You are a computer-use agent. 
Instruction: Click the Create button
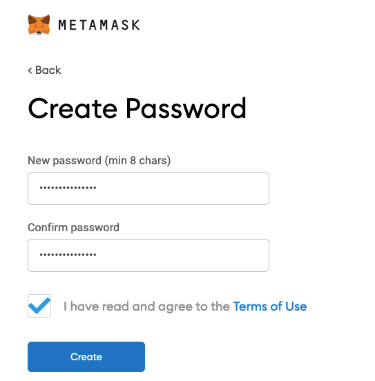[86, 357]
